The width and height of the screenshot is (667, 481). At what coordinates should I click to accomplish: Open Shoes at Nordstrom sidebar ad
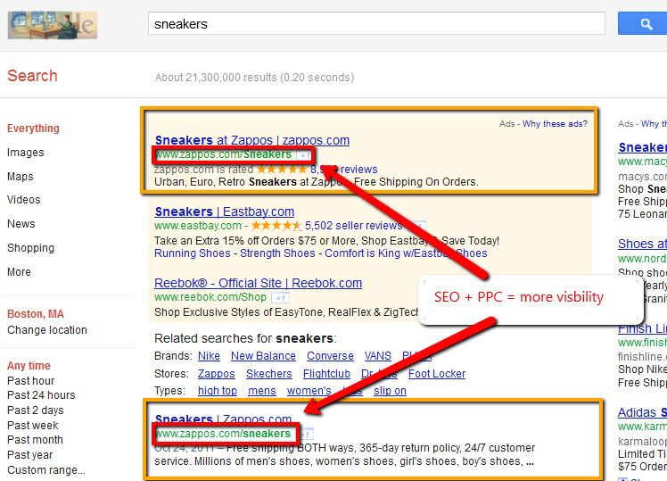642,244
